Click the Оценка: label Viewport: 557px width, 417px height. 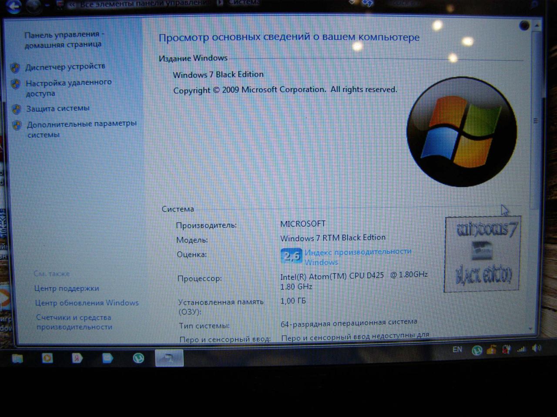coord(191,254)
